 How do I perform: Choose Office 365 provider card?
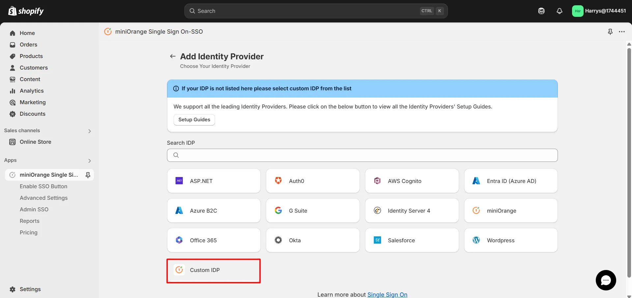coord(214,240)
